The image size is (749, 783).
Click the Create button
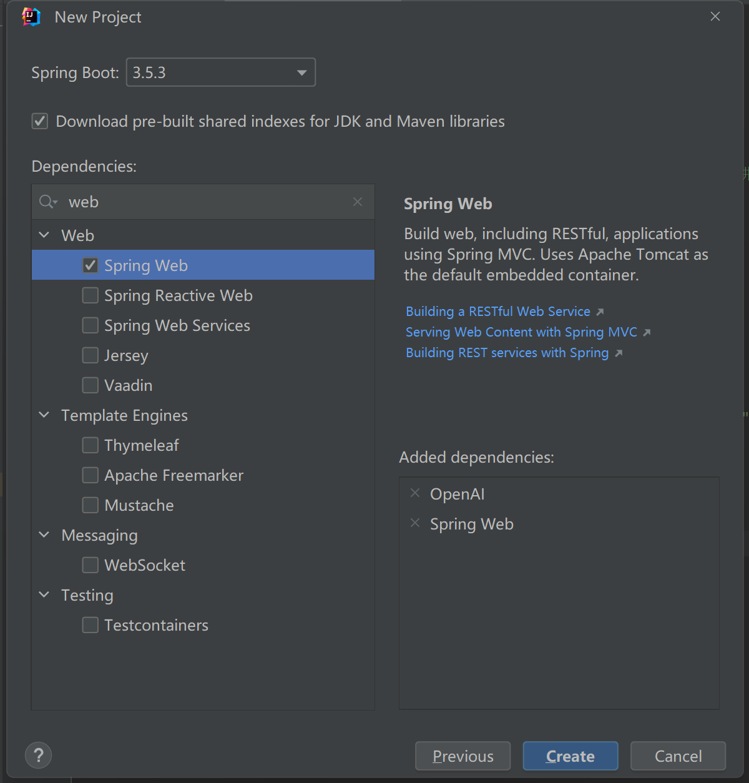[x=570, y=756]
